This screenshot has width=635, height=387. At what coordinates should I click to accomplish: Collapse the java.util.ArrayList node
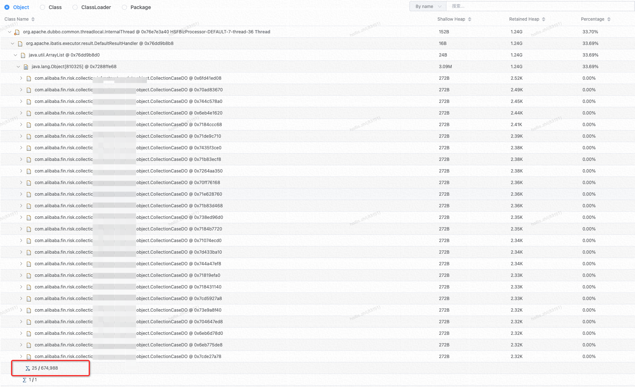(x=15, y=55)
